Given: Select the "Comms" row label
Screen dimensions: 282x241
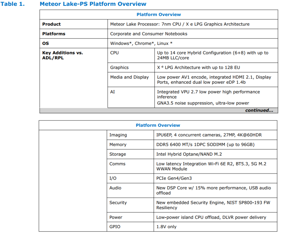Looking at the screenshot, I should click(117, 164).
